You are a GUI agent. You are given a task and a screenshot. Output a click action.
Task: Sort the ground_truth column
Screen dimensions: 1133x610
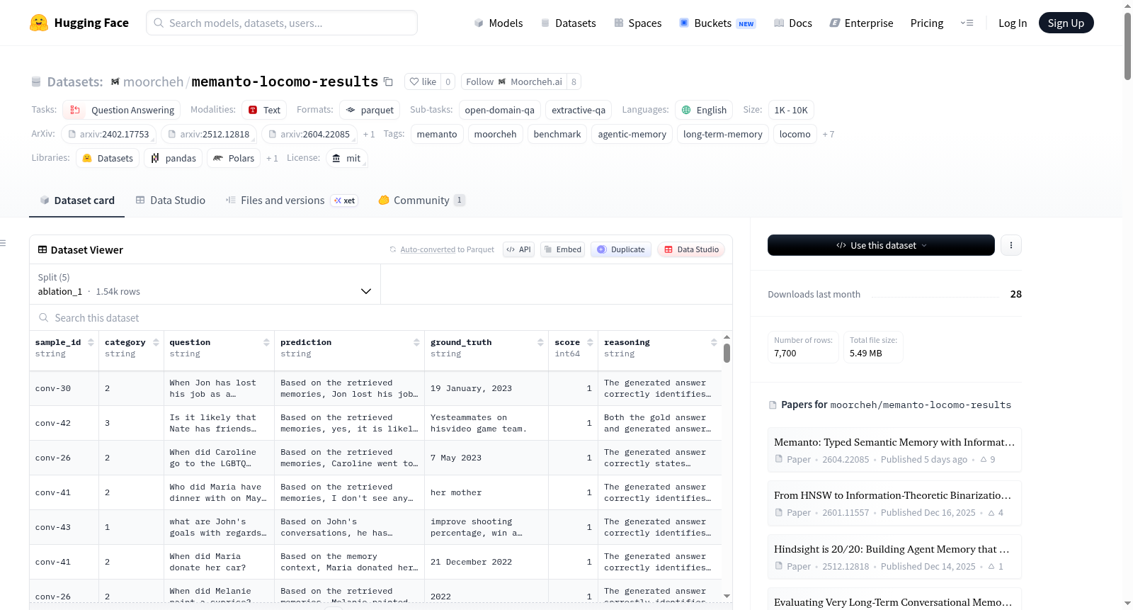(540, 342)
